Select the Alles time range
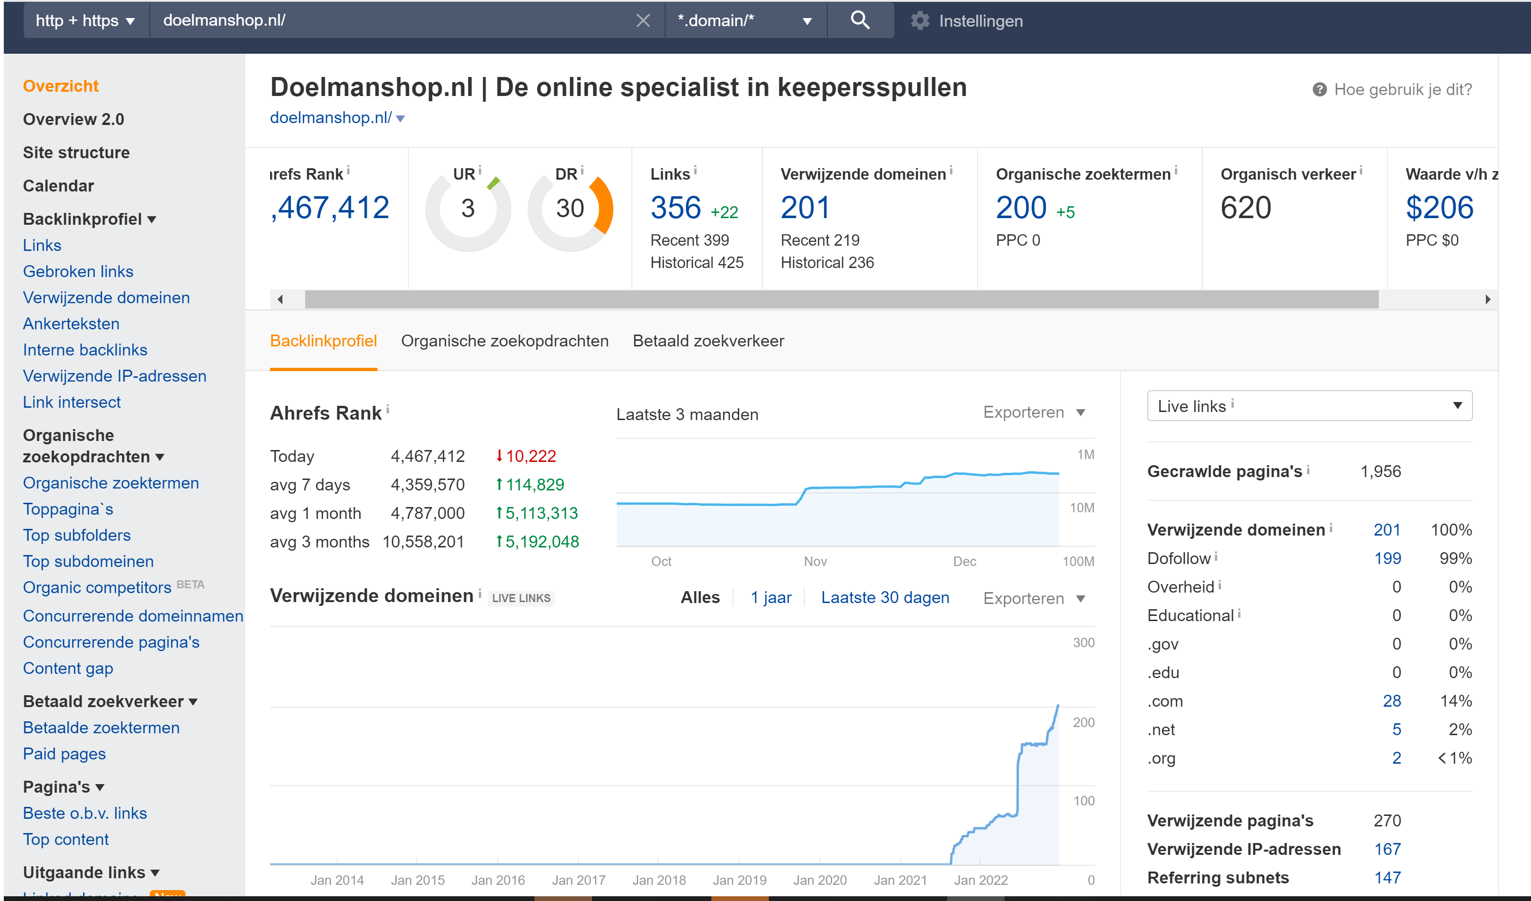 click(700, 597)
